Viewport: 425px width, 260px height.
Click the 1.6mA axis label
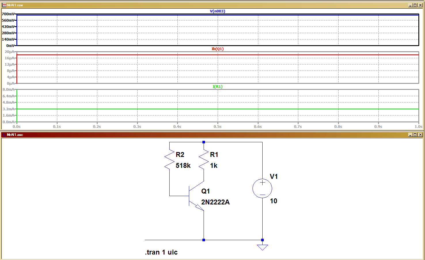coord(8,115)
